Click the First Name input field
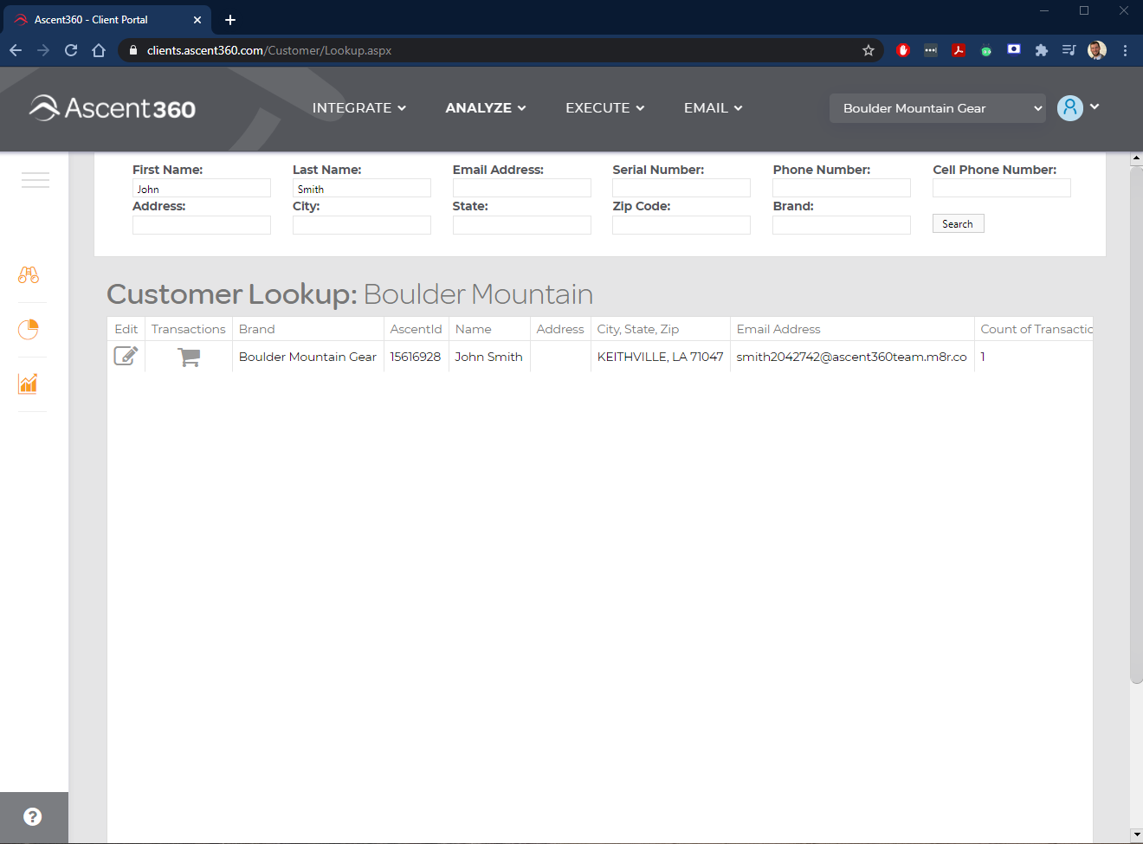 click(202, 188)
